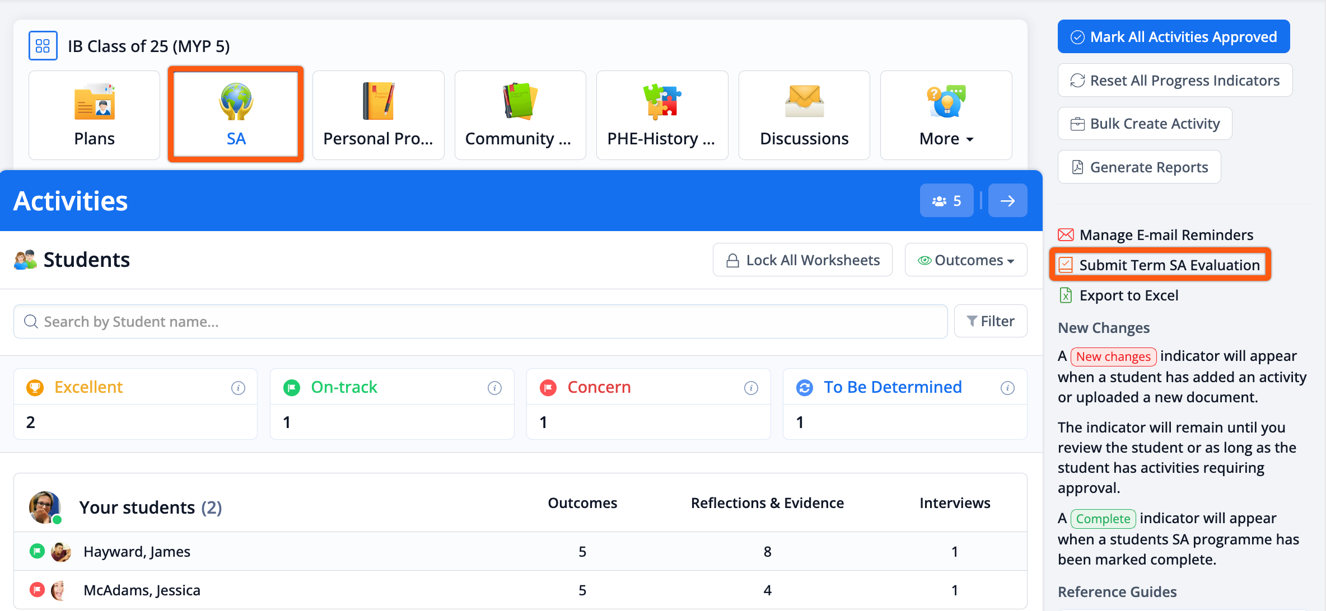
Task: Click Mark All Activities Approved button
Action: click(x=1174, y=37)
